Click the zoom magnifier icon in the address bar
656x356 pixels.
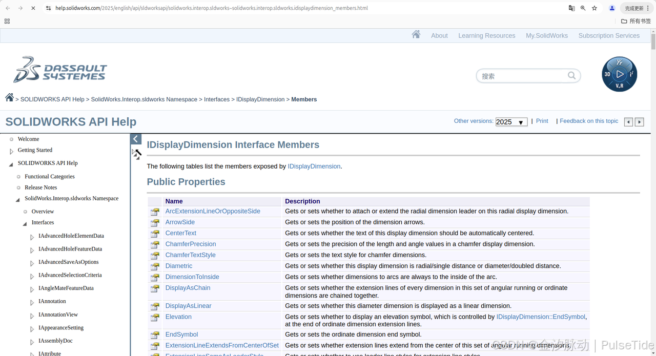pyautogui.click(x=583, y=8)
